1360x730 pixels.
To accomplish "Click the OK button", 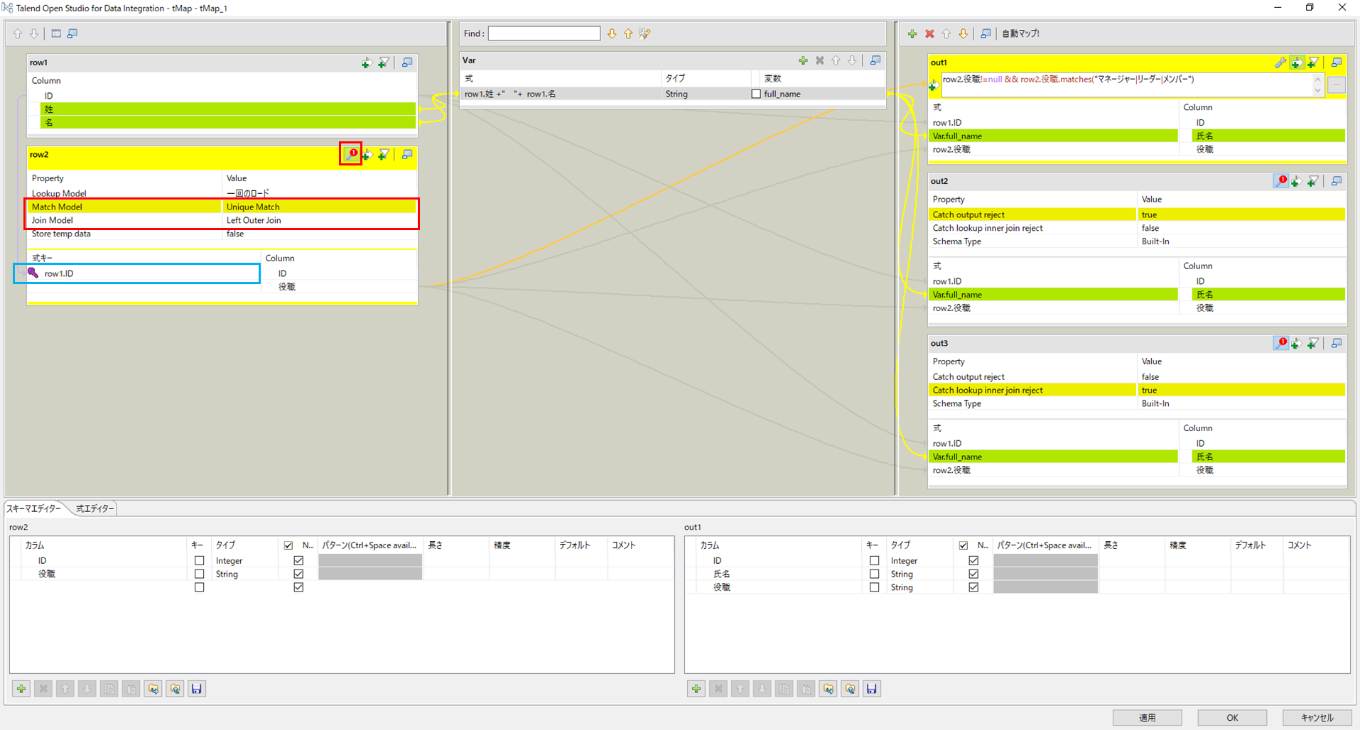I will pyautogui.click(x=1231, y=717).
